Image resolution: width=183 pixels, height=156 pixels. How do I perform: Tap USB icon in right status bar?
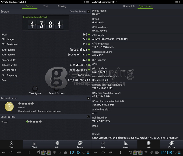[152, 153]
